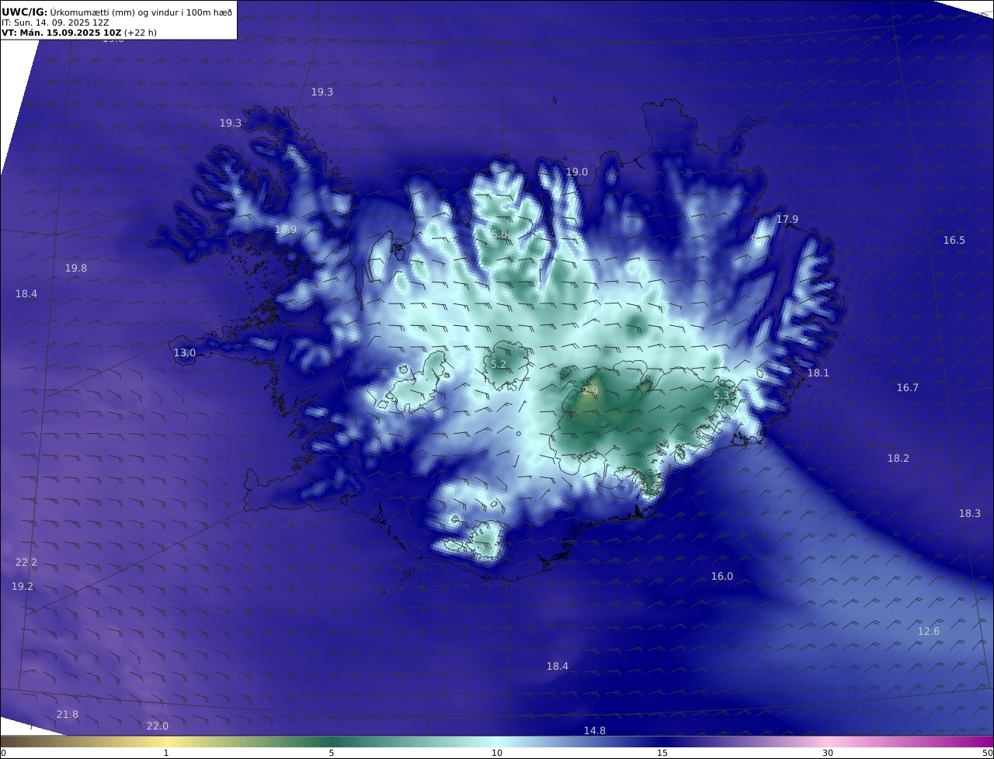
Task: Click the 18.4 value below 19.8
Action: pos(26,294)
